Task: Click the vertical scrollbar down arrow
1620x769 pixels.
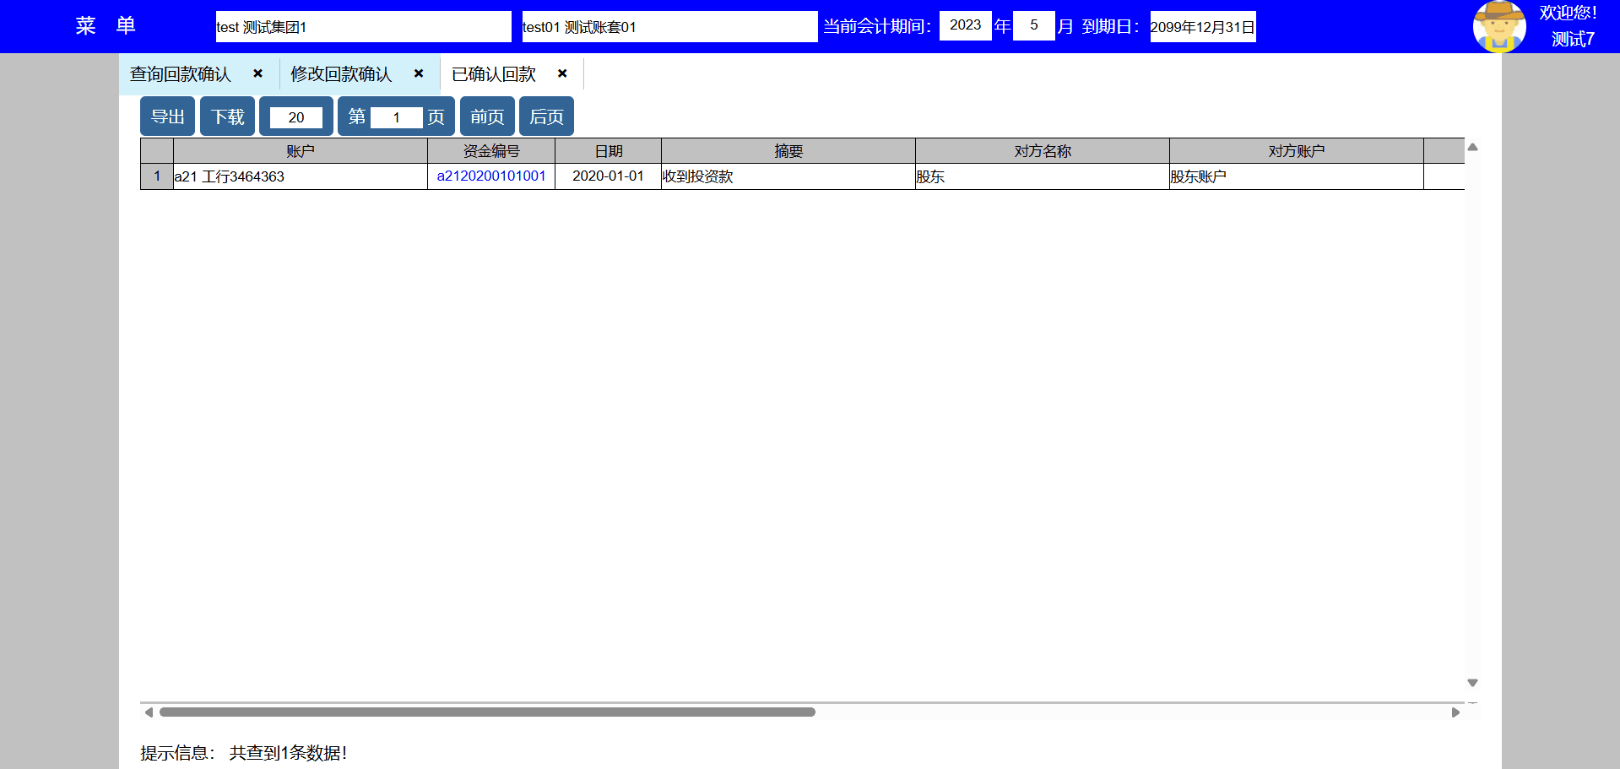Action: [x=1472, y=682]
